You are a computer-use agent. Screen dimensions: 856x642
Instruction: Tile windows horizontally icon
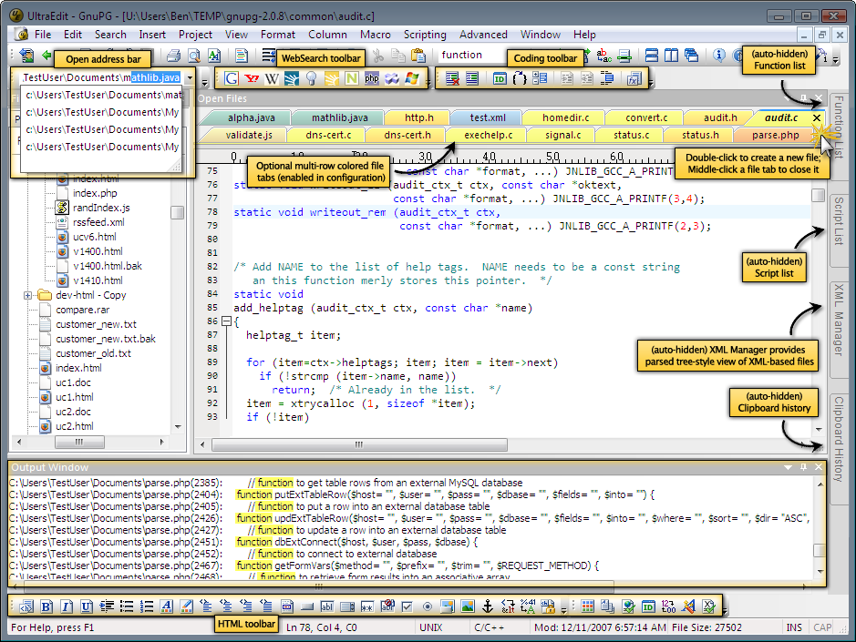[x=651, y=55]
